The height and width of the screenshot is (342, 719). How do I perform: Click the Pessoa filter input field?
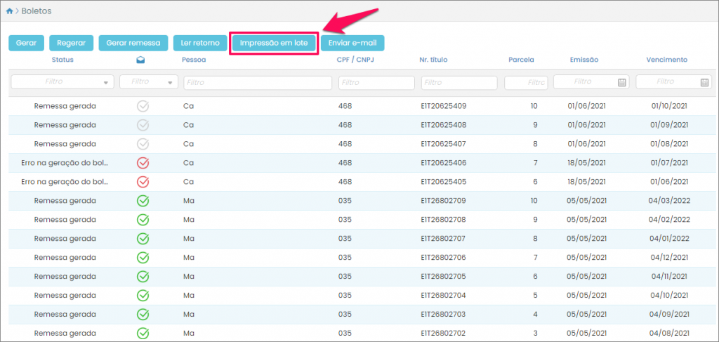[258, 82]
